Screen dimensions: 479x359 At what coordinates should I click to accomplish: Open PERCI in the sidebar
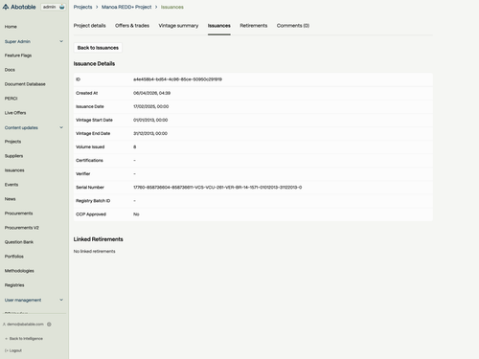point(11,99)
